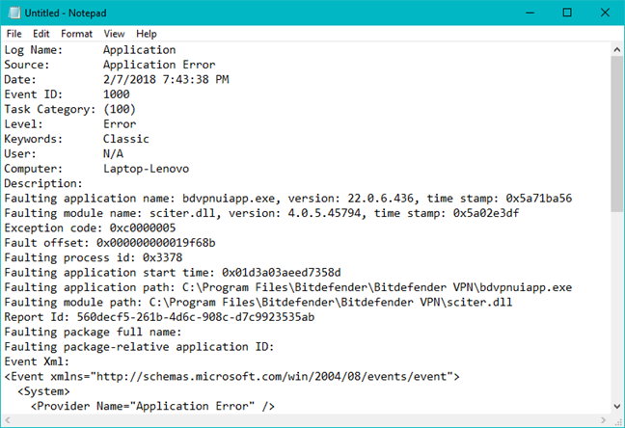This screenshot has width=625, height=428.
Task: Click the "<Provider Name=" XML line
Action: 152,406
